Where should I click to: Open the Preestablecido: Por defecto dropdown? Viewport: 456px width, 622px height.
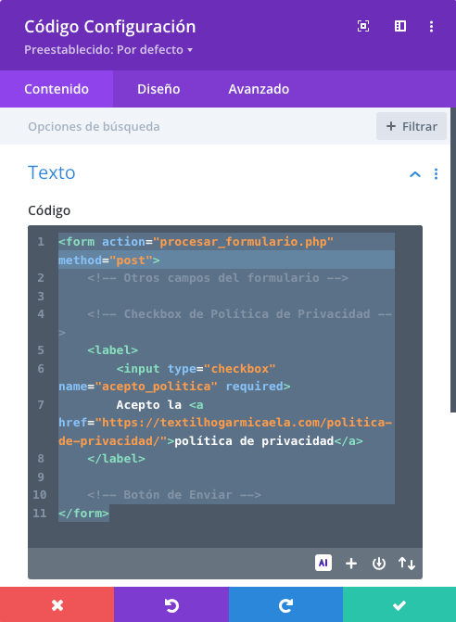(x=108, y=49)
